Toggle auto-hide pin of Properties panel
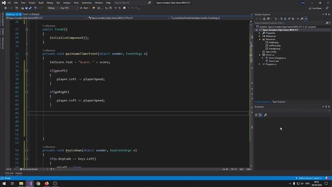The width and height of the screenshot is (332, 187). pos(326,106)
